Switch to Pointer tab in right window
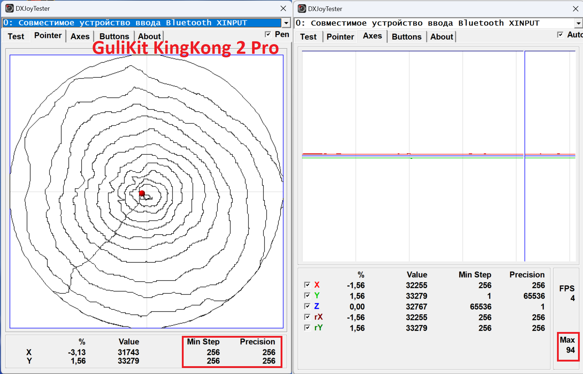This screenshot has width=583, height=374. coord(340,37)
